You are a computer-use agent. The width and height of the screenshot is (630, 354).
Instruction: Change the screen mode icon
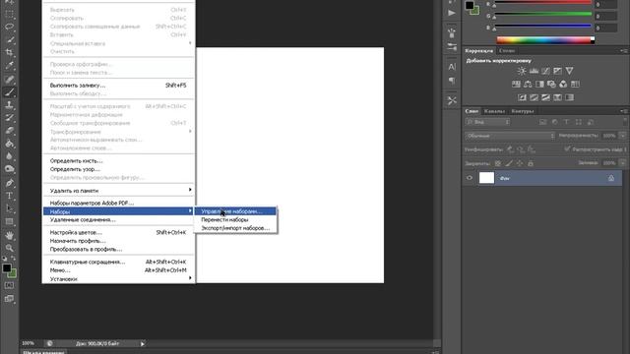click(x=9, y=299)
